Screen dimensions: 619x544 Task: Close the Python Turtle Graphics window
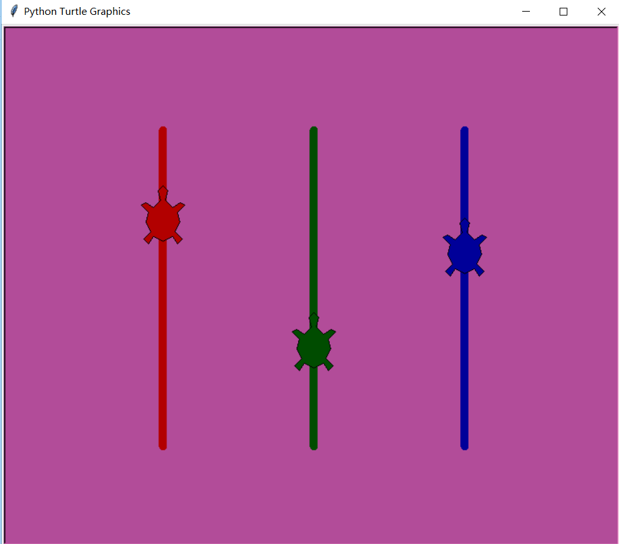601,12
